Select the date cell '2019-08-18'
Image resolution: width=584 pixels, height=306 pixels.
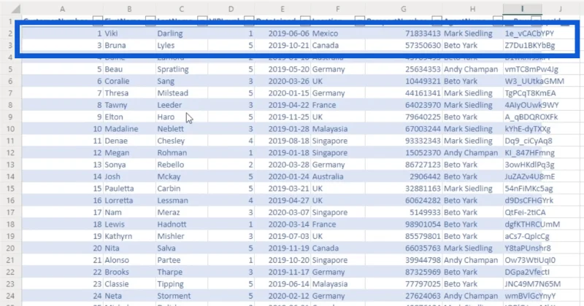pyautogui.click(x=283, y=141)
